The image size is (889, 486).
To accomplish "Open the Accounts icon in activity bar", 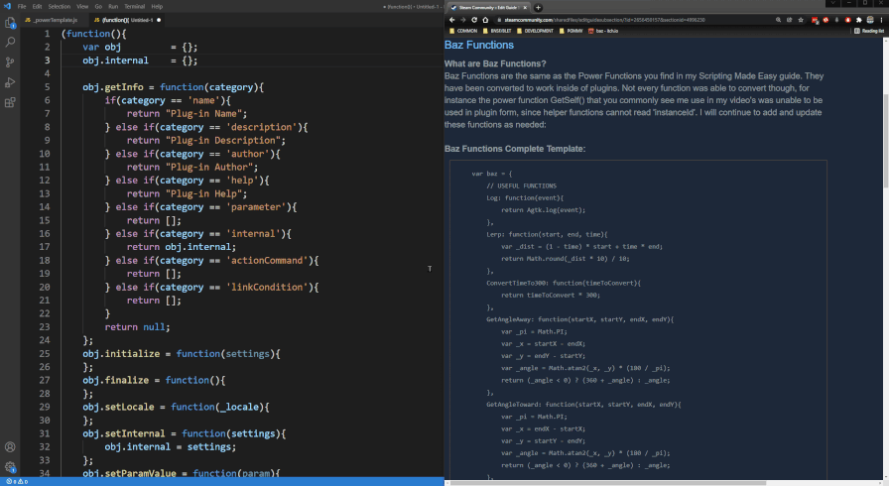I will pyautogui.click(x=10, y=447).
